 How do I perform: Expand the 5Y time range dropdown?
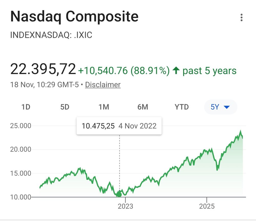pos(220,107)
